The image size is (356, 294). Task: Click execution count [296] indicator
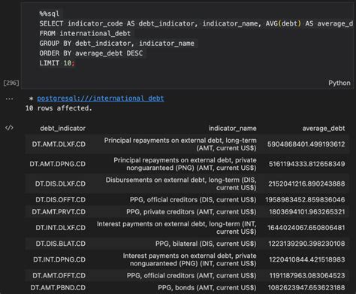point(11,83)
